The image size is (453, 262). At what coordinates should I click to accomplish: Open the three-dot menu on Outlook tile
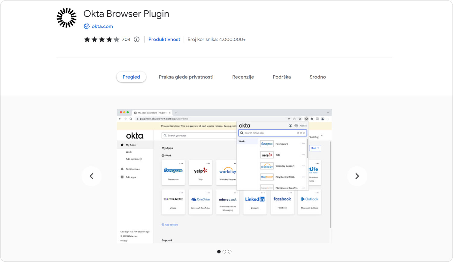[x=317, y=193]
